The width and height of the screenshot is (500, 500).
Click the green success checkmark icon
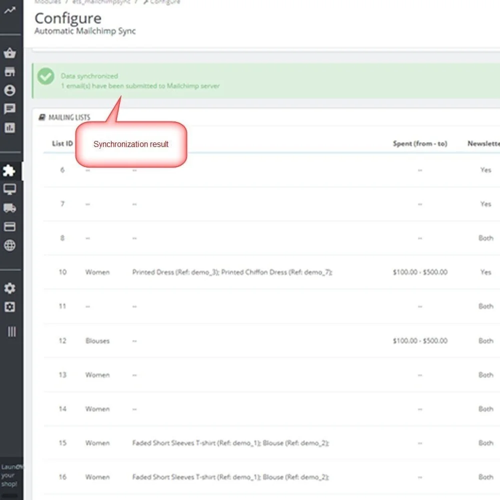[45, 77]
